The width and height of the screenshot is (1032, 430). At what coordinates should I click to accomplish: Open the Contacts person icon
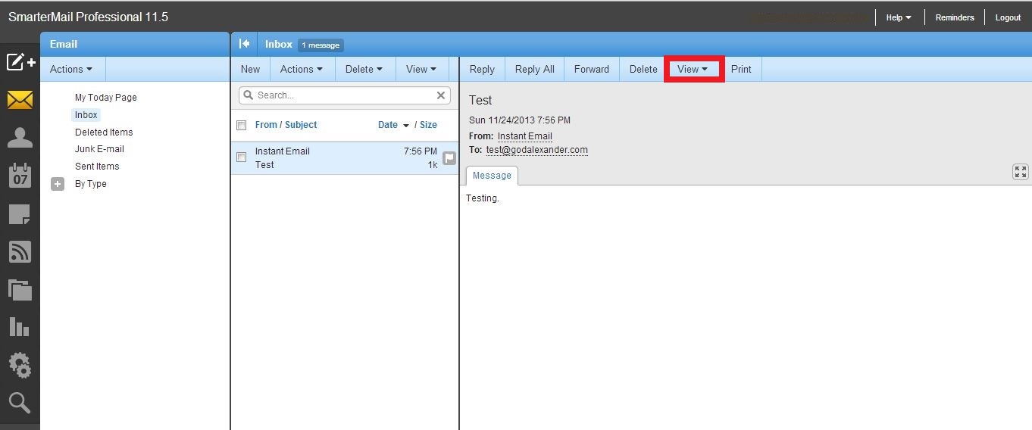click(x=20, y=138)
